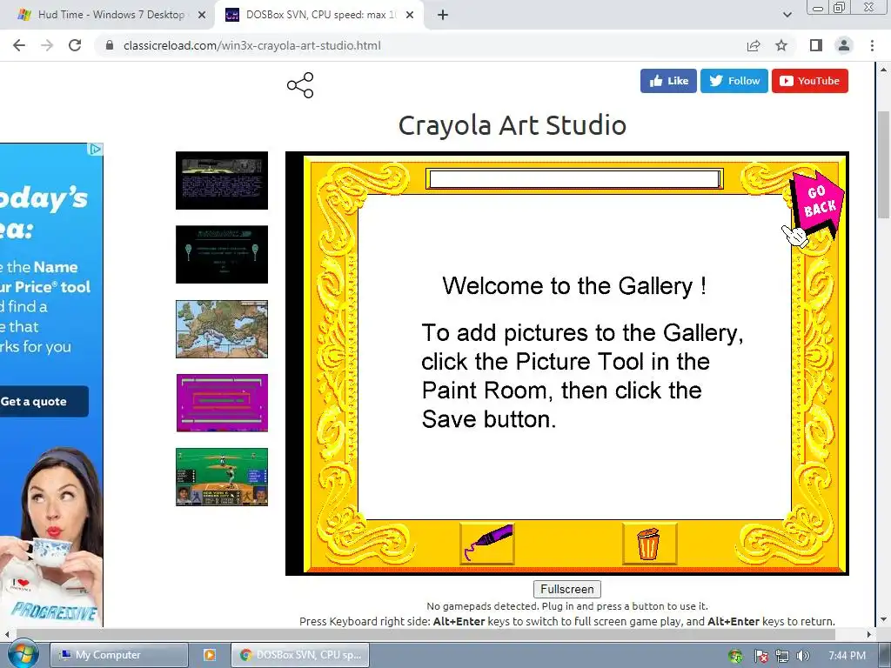Close the DOSBox SVN tab
Image resolution: width=891 pixels, height=668 pixels.
410,15
